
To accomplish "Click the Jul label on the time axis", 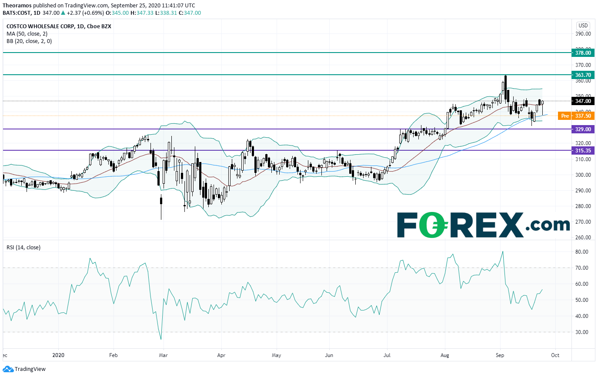I will pos(387,354).
